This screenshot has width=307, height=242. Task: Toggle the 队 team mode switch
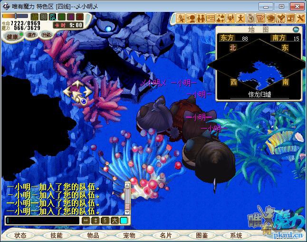tap(53, 17)
